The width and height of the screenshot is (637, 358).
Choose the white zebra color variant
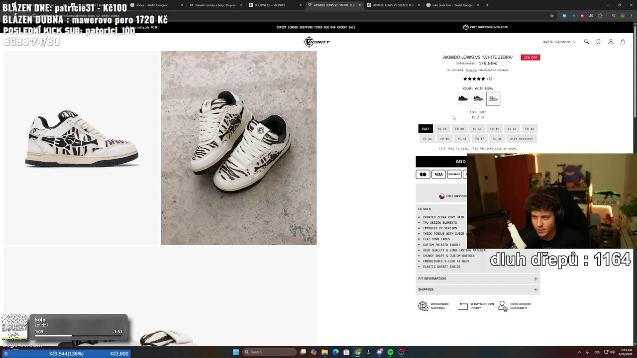(493, 98)
